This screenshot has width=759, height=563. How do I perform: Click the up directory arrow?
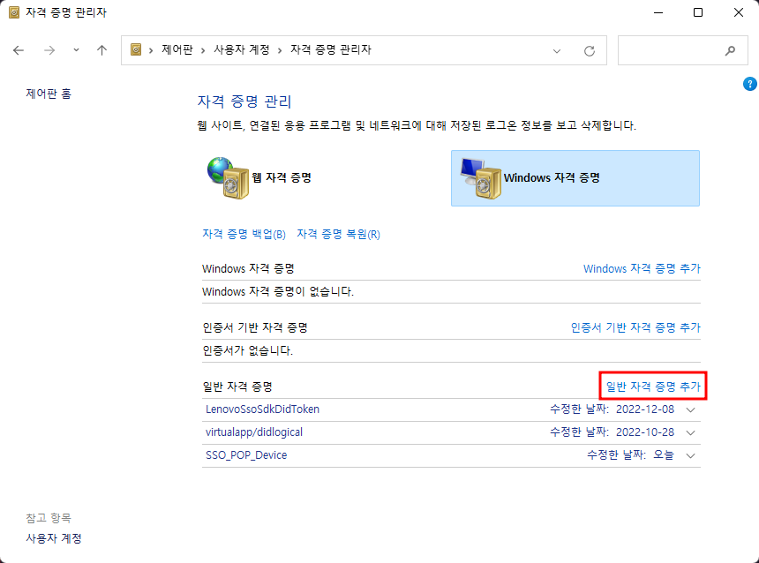coord(101,50)
